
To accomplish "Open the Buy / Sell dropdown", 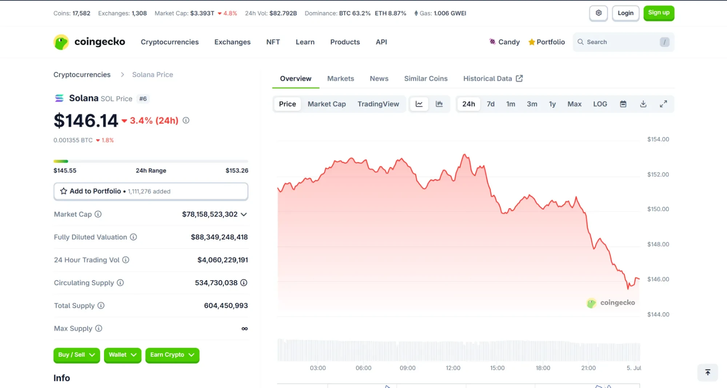I will [76, 355].
